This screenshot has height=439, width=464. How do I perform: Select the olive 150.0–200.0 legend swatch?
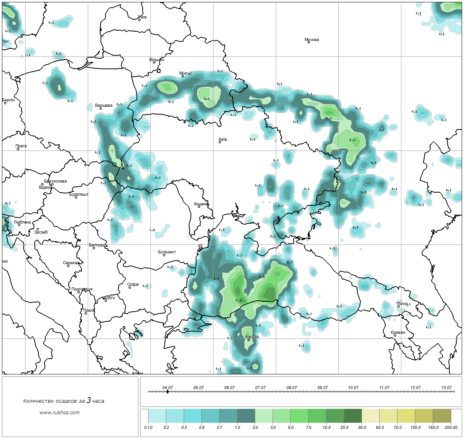pos(442,417)
